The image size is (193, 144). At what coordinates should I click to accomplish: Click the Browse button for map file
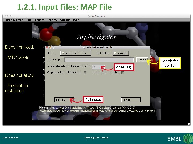pyautogui.click(x=142, y=59)
